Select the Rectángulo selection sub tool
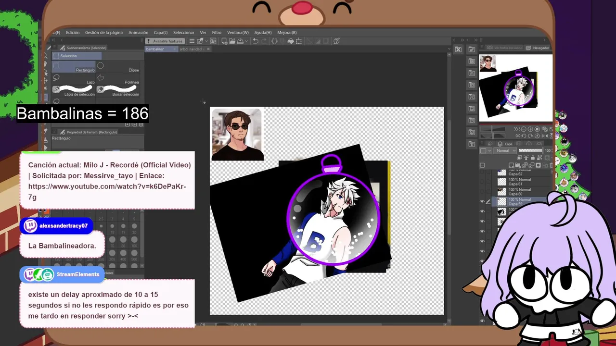 point(74,67)
